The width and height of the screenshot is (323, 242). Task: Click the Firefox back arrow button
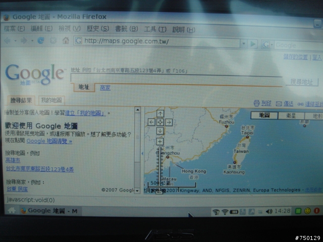[x=8, y=40]
